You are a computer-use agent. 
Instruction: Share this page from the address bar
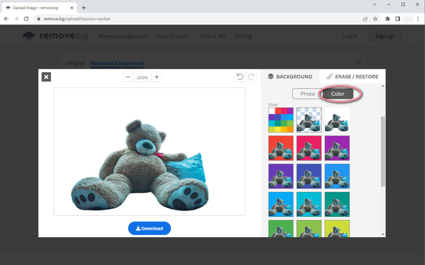365,19
